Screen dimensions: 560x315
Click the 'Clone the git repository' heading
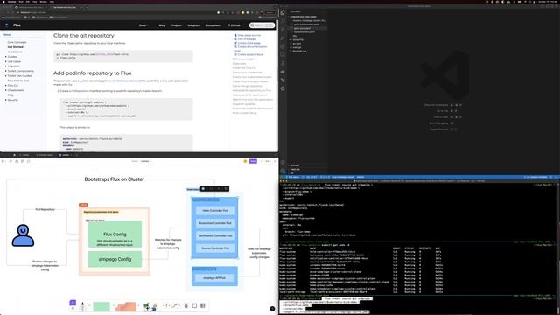pos(84,36)
